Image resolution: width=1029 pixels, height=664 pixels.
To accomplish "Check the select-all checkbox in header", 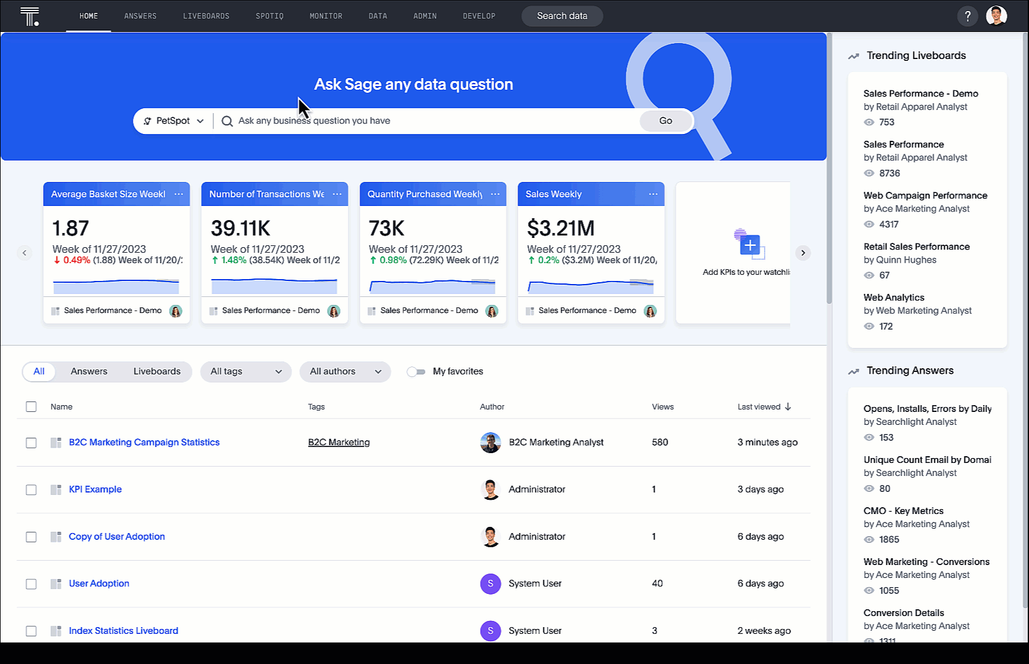I will pos(31,407).
